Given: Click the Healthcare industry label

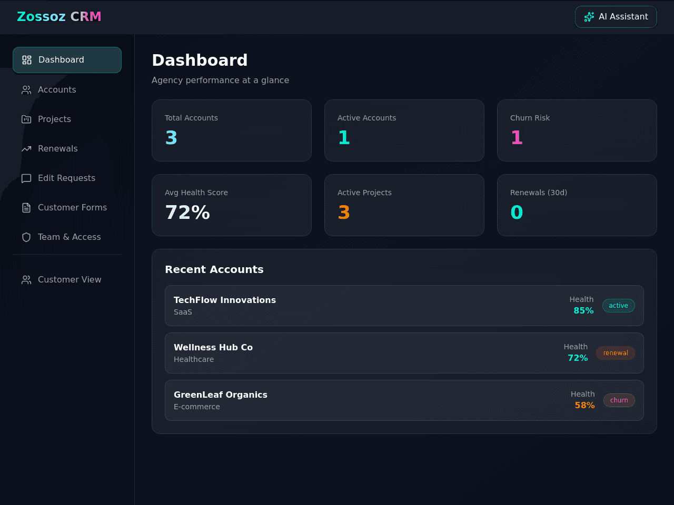Looking at the screenshot, I should [194, 359].
